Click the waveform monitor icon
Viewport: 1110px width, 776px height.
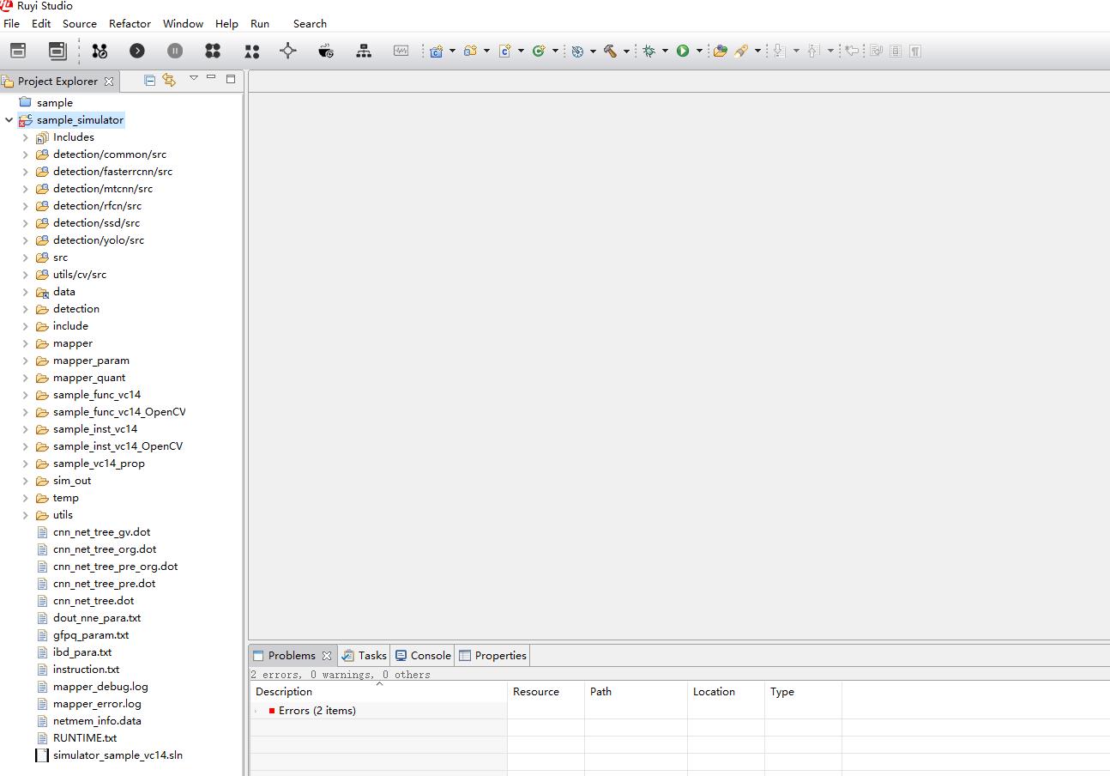[x=401, y=51]
